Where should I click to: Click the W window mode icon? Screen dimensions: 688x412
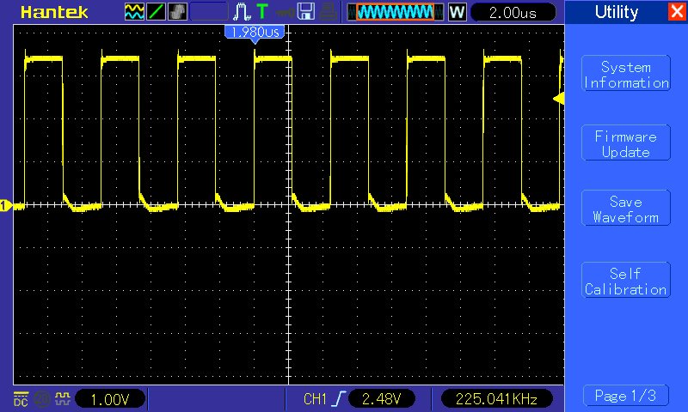tap(457, 12)
